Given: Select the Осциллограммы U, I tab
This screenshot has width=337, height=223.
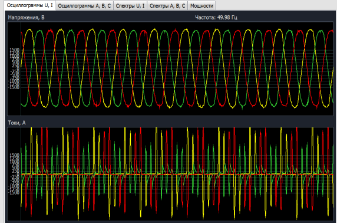Looking at the screenshot, I should pyautogui.click(x=29, y=5).
